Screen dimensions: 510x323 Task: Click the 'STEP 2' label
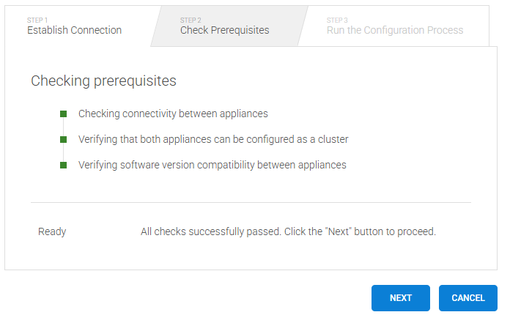click(x=191, y=20)
